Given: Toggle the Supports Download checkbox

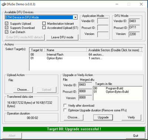Looking at the screenshot, I should click(7, 27).
